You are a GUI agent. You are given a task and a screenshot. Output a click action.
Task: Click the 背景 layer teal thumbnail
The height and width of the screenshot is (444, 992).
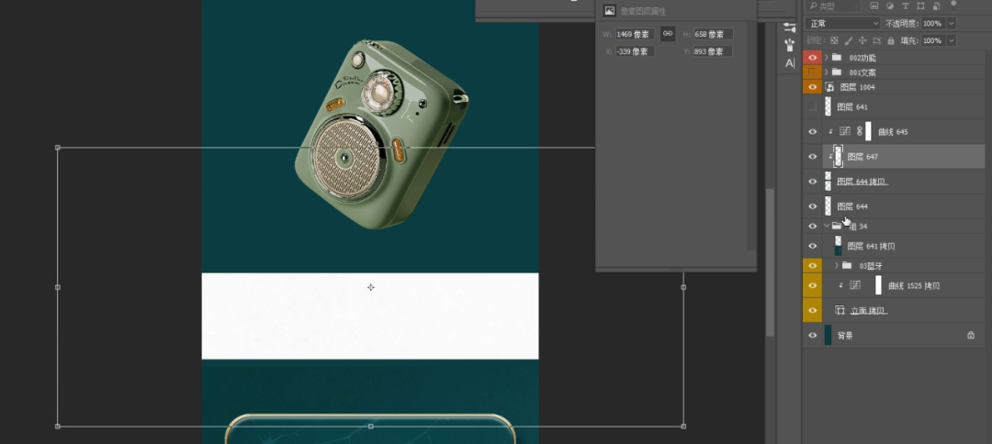pos(829,336)
